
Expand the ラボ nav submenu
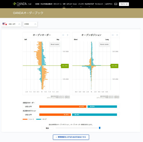click(x=64, y=7)
